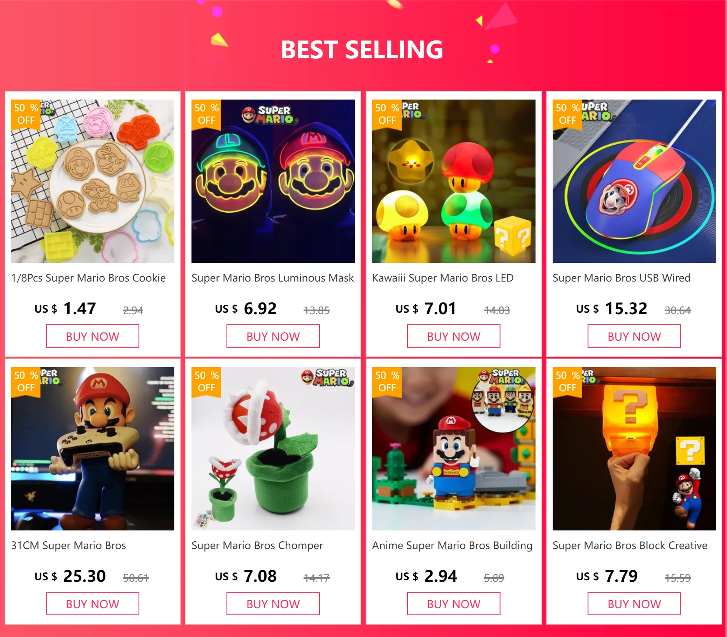Viewport: 727px width, 637px height.
Task: Open the Mario building blocks image
Action: [454, 449]
